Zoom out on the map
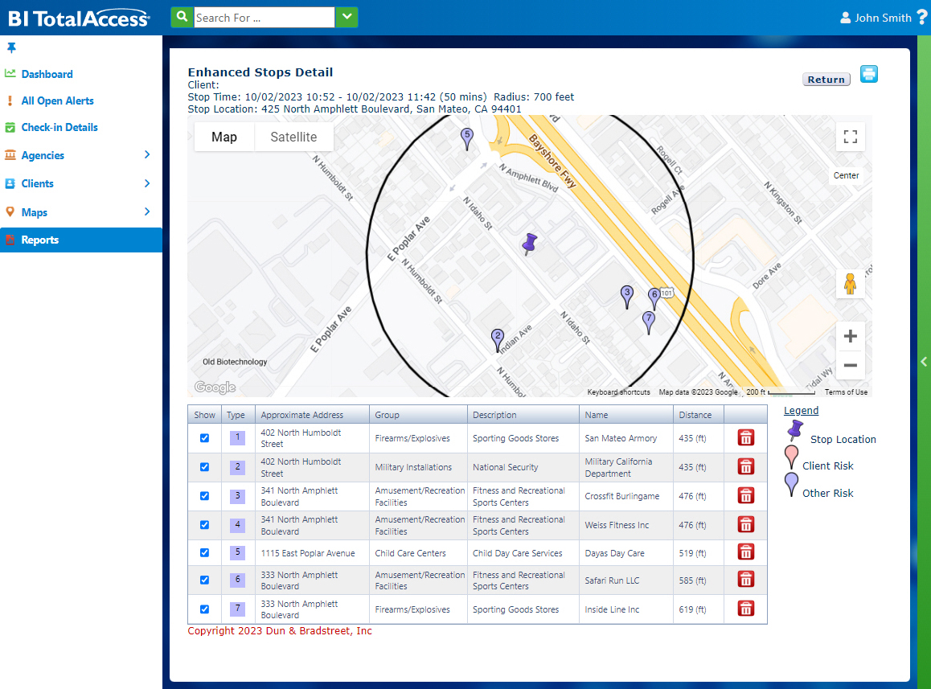Screen dimensions: 931x689 tap(851, 365)
